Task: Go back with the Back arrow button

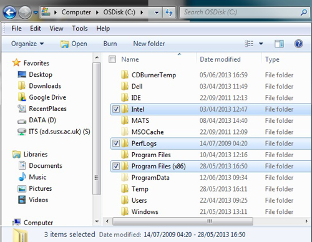Action: coord(10,12)
